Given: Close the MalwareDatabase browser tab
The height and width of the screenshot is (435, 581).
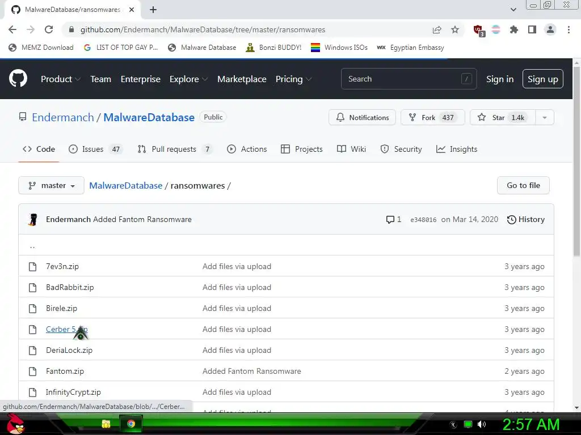Looking at the screenshot, I should [x=131, y=10].
